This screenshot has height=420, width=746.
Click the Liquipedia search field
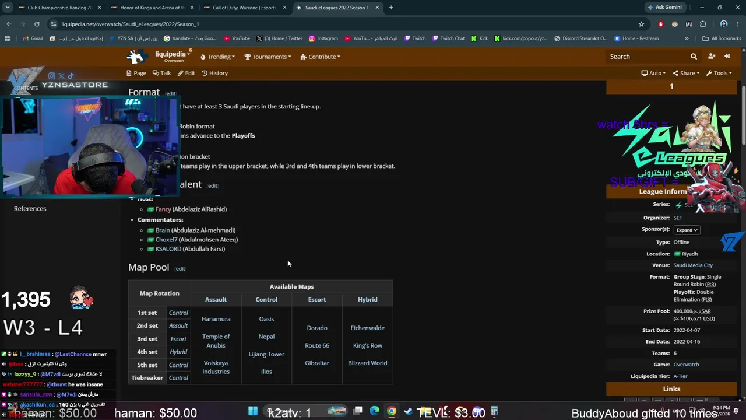(x=647, y=57)
